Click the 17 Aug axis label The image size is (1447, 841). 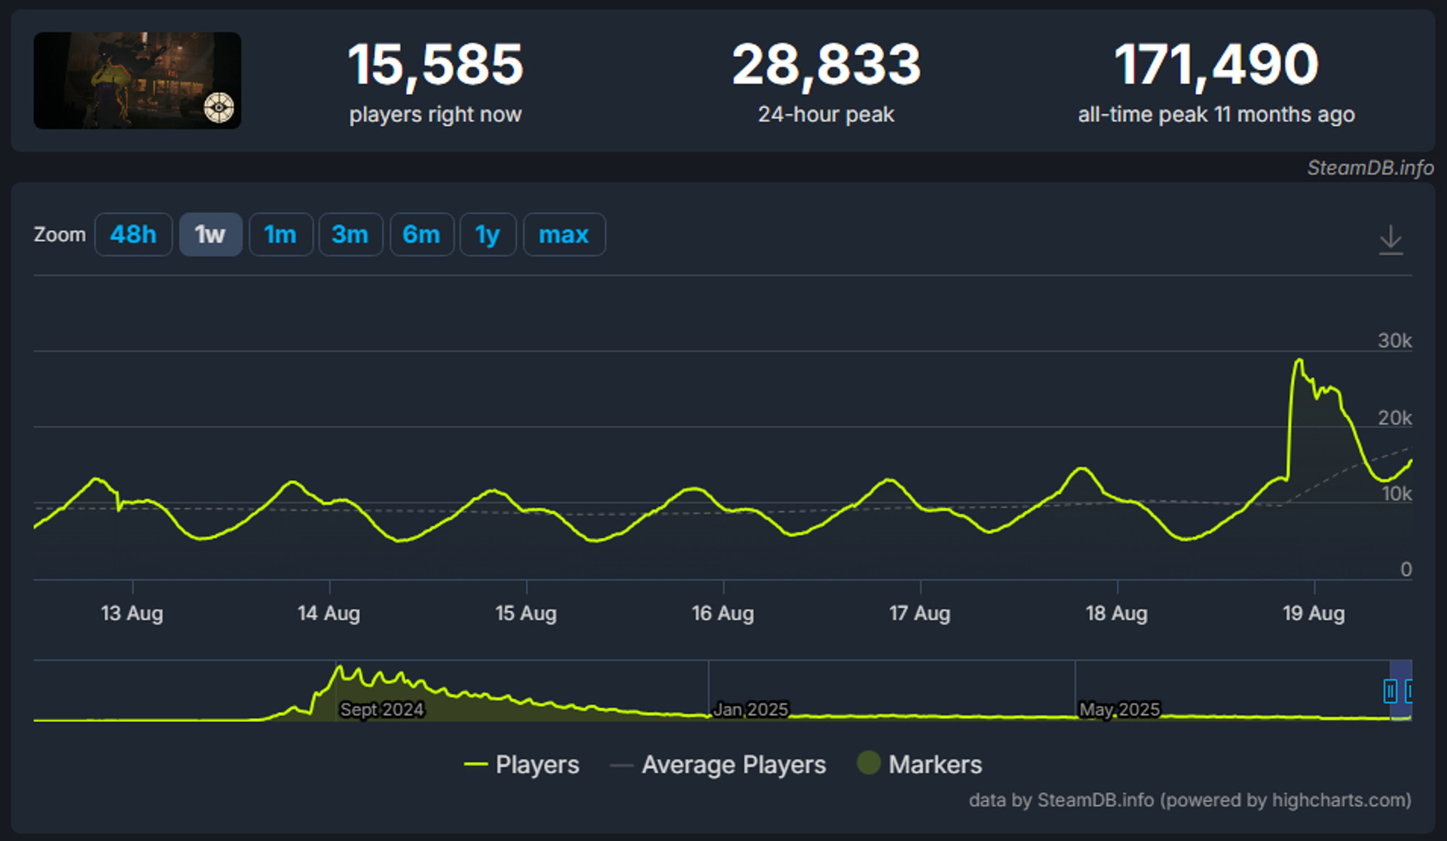[919, 613]
